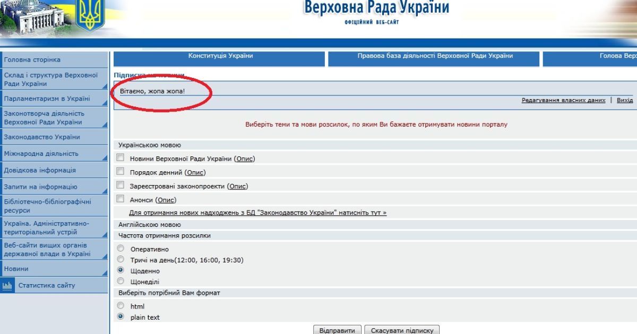Expand the Новини submenu arrow
Viewport: 637px width, 334px height.
pyautogui.click(x=105, y=272)
